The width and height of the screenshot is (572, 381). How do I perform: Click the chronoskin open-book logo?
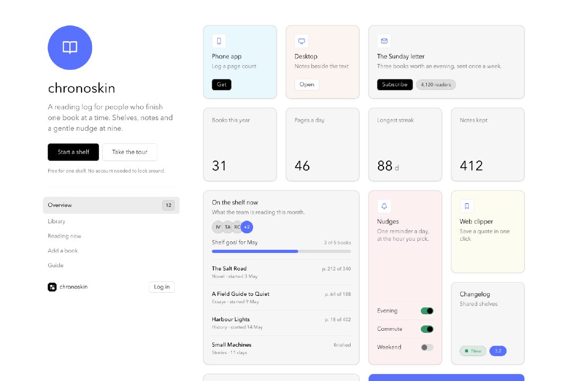pos(70,48)
